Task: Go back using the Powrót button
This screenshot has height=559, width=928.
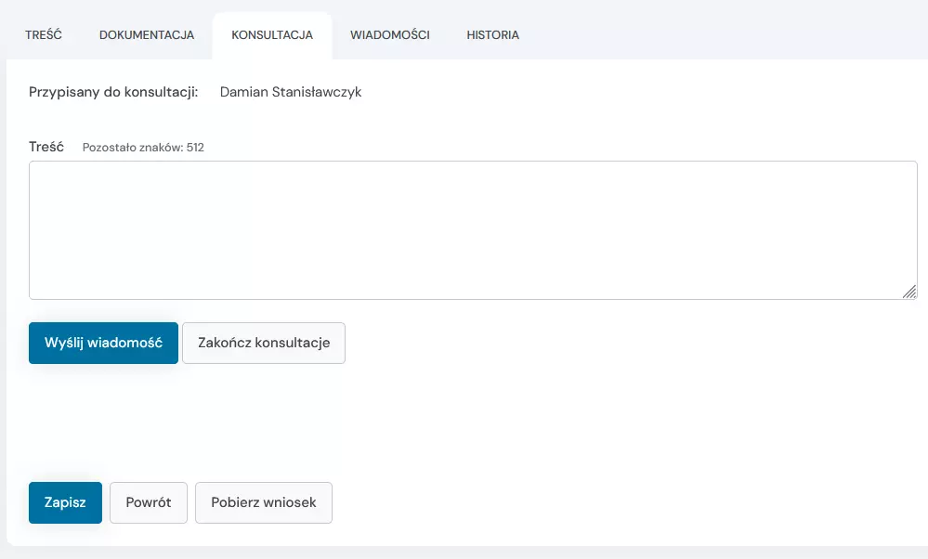Action: [x=148, y=502]
